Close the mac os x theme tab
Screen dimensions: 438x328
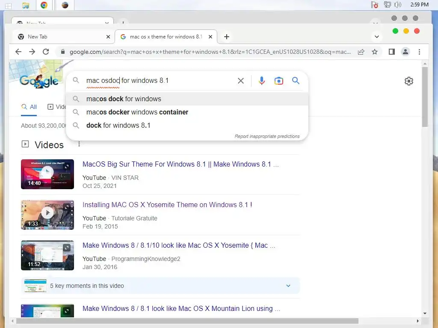(x=210, y=37)
